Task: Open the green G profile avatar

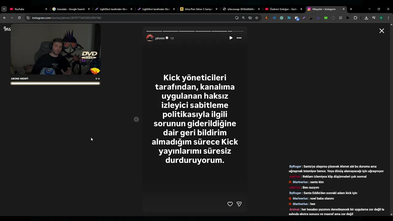Action: point(381,18)
